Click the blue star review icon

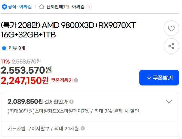(x=4, y=48)
